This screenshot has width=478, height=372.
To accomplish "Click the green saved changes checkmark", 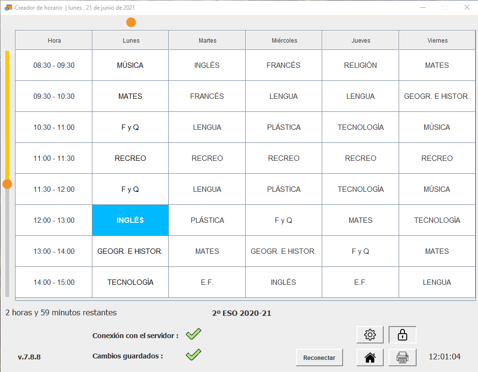I will tap(193, 355).
